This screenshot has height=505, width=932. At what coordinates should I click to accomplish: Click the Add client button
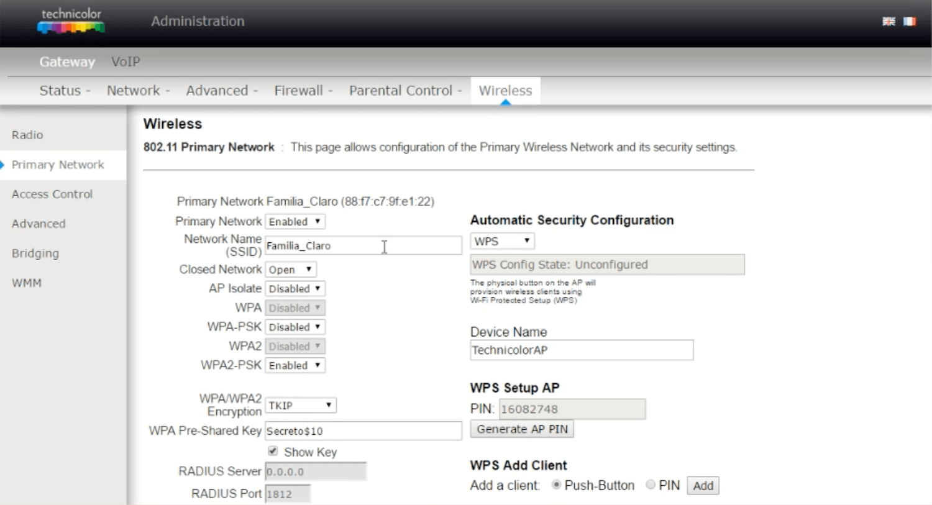click(703, 486)
